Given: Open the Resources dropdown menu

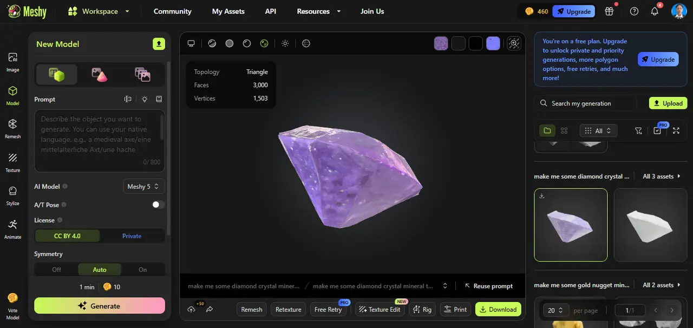Looking at the screenshot, I should pyautogui.click(x=318, y=11).
